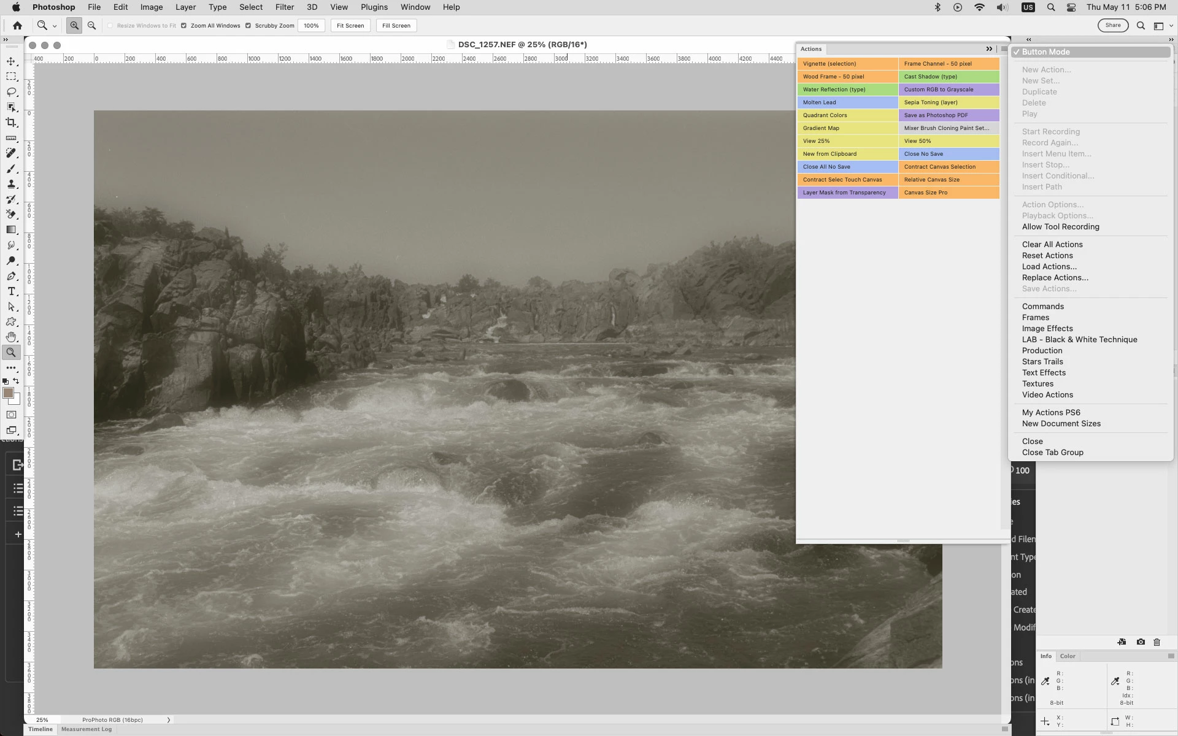Choose the Pen tool
The image size is (1178, 736).
(x=11, y=276)
